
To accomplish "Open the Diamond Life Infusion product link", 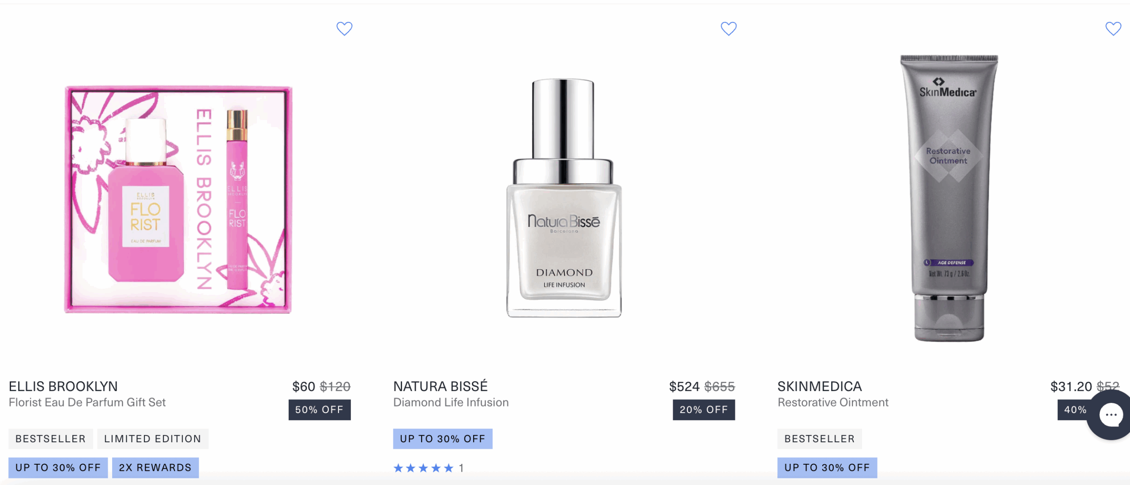I will pos(451,402).
